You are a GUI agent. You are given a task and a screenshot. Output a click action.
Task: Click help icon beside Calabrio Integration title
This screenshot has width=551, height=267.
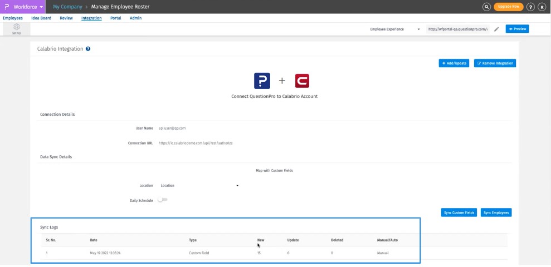88,49
